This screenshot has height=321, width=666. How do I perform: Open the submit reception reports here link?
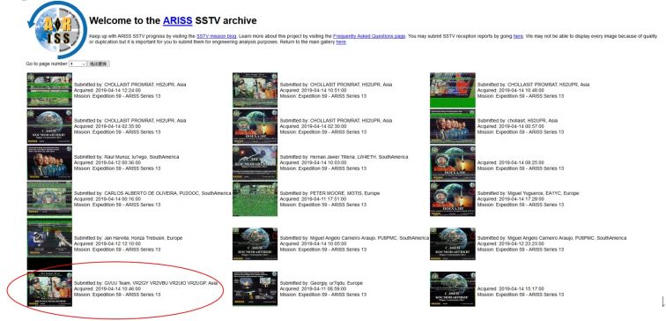(x=518, y=36)
